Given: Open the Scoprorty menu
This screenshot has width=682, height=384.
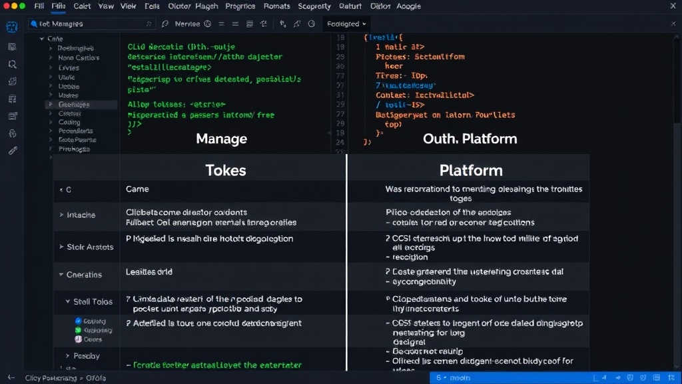Looking at the screenshot, I should [x=314, y=6].
